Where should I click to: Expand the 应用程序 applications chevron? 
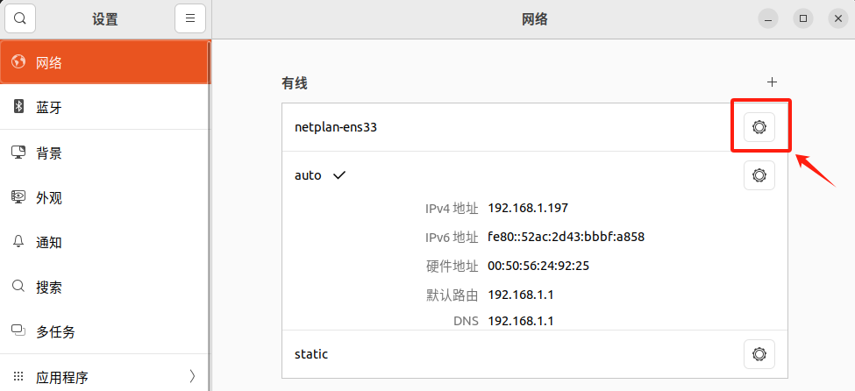coord(192,376)
